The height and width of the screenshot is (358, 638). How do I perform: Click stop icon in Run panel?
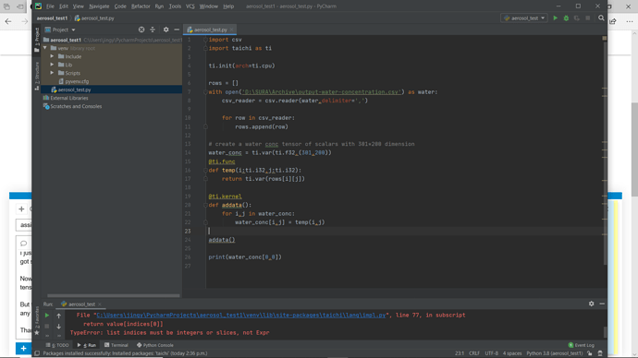pos(47,326)
